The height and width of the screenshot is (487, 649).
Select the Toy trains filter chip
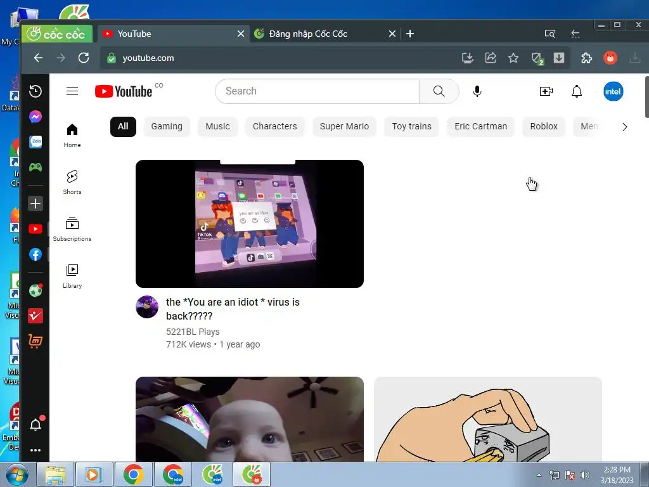coord(412,126)
